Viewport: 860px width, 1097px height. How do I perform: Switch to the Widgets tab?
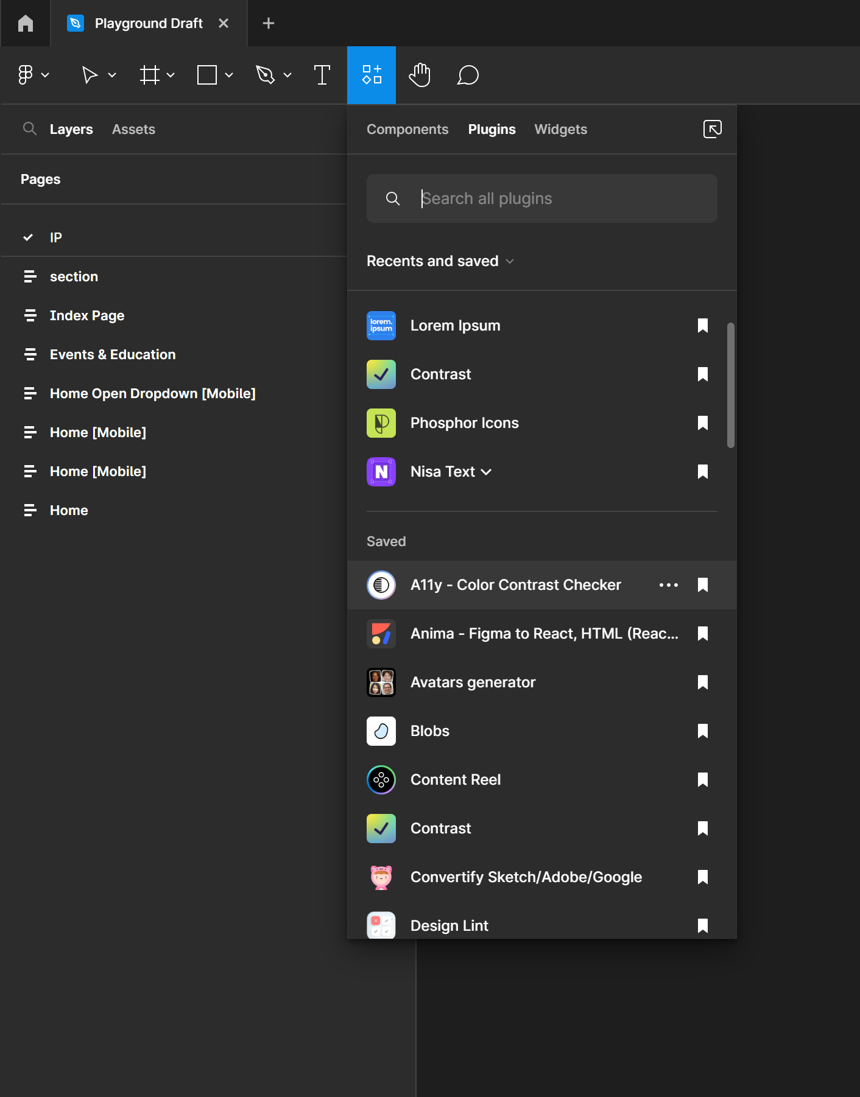point(560,129)
